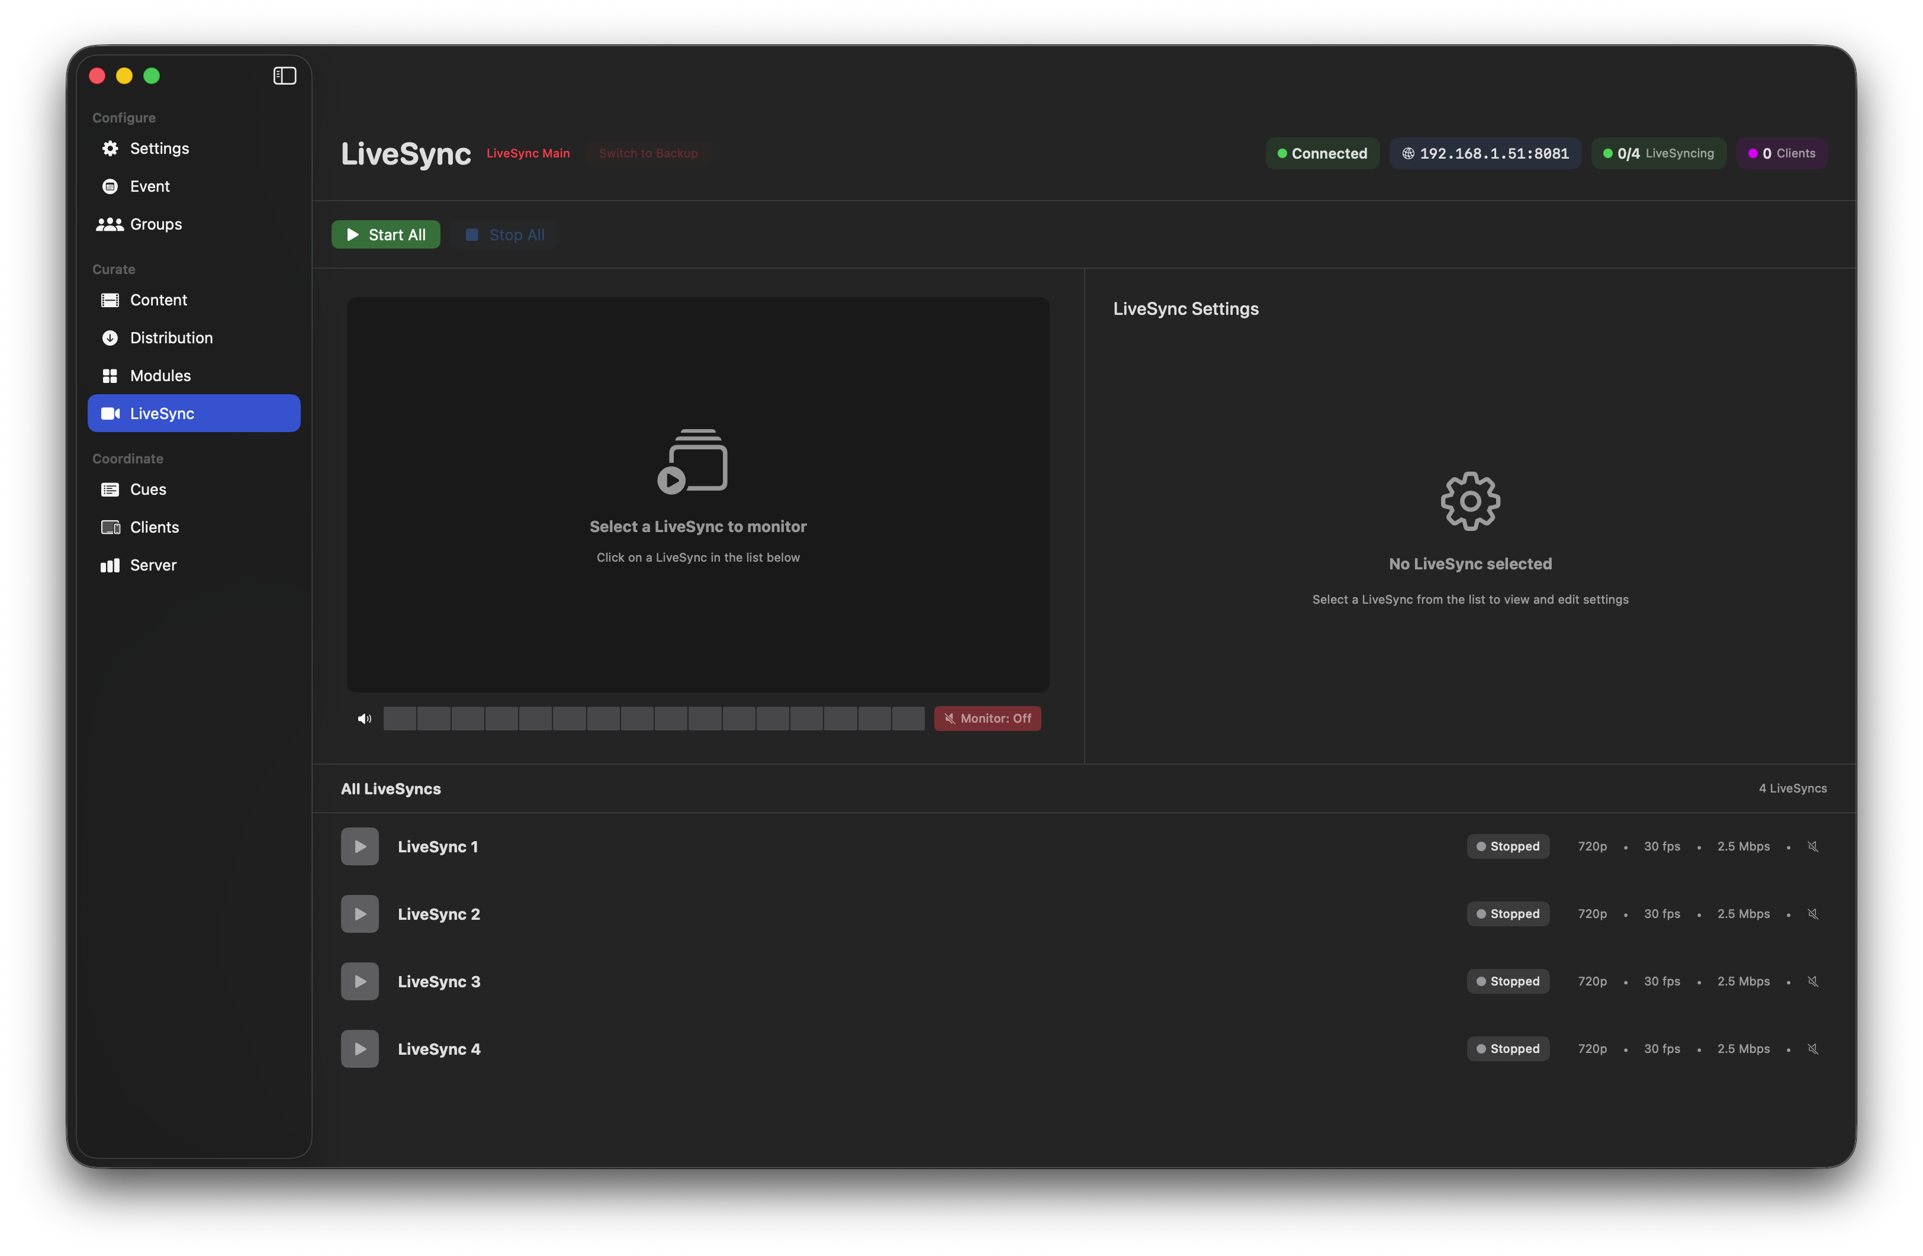Open the Content page
Screen dimensions: 1923x1256
pyautogui.click(x=194, y=301)
